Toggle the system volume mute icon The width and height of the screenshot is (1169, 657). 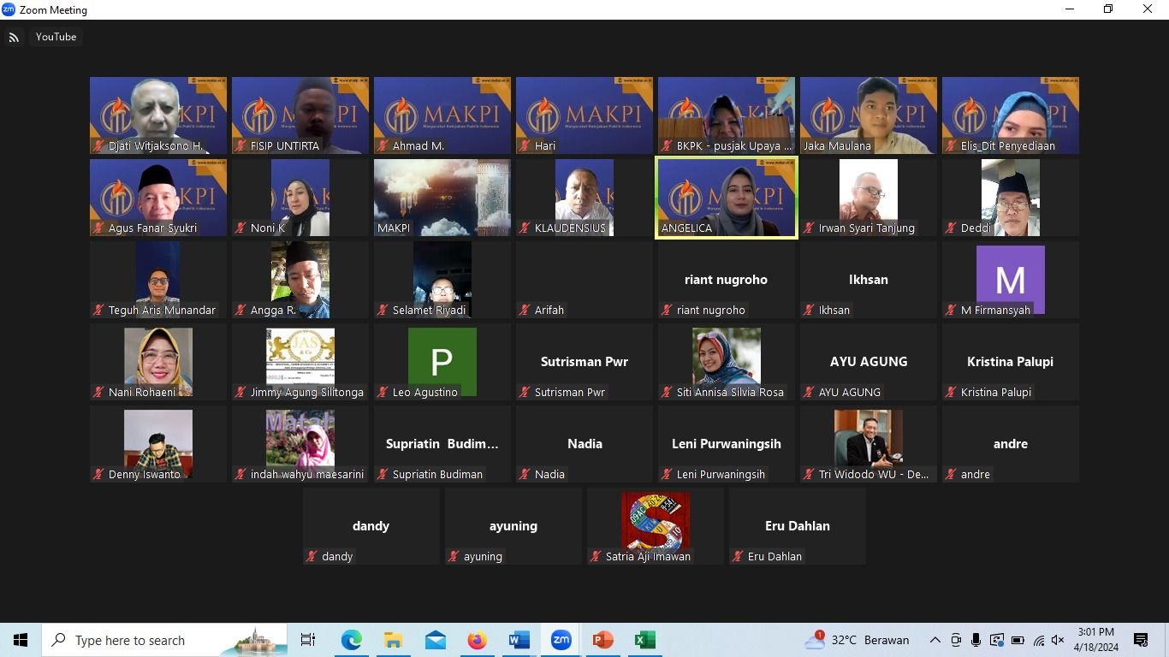click(x=1058, y=640)
